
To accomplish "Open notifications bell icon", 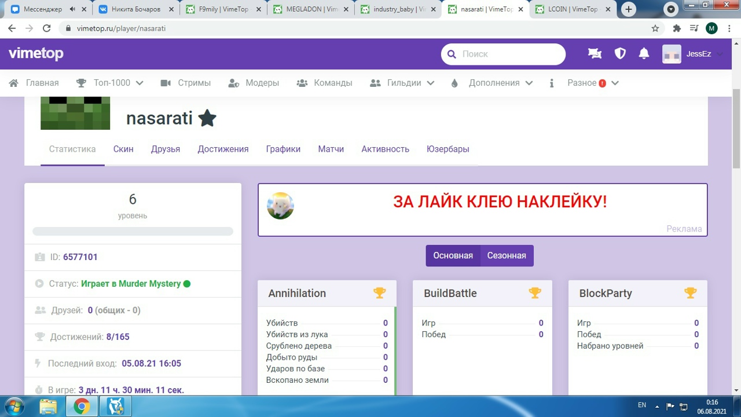I will click(644, 54).
